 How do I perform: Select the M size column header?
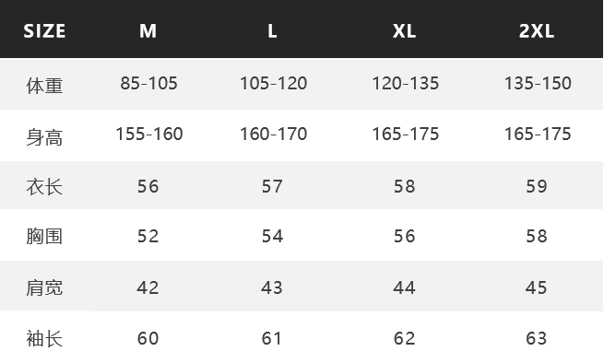coord(148,30)
